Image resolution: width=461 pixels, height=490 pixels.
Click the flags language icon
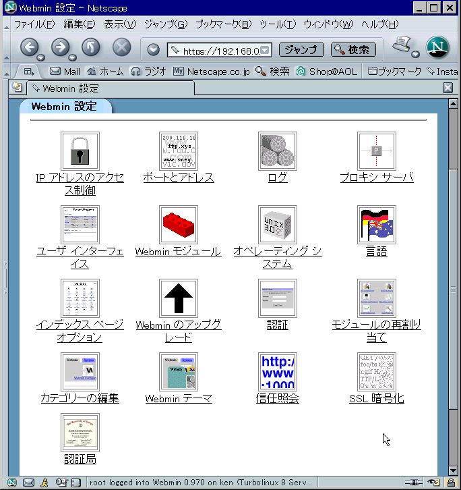pyautogui.click(x=376, y=225)
